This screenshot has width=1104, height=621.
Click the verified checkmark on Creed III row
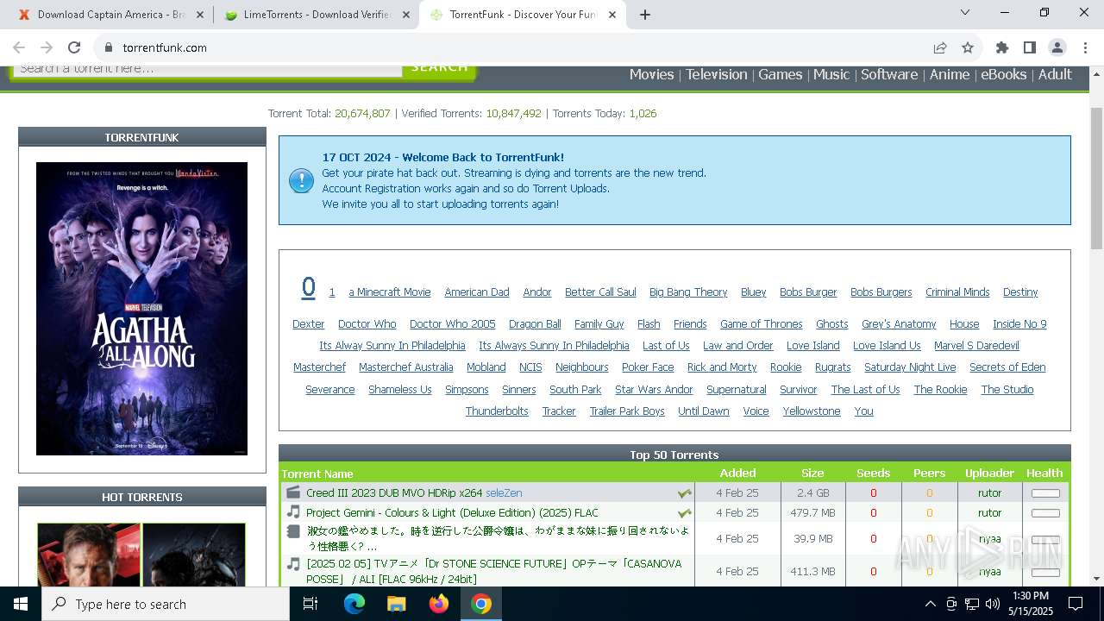tap(684, 493)
